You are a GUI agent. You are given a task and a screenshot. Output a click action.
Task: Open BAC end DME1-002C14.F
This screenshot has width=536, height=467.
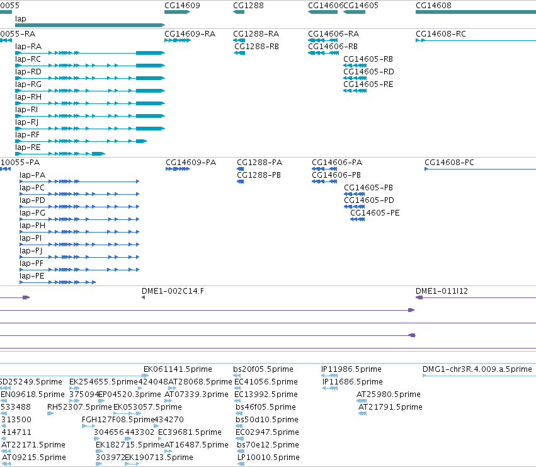[173, 291]
